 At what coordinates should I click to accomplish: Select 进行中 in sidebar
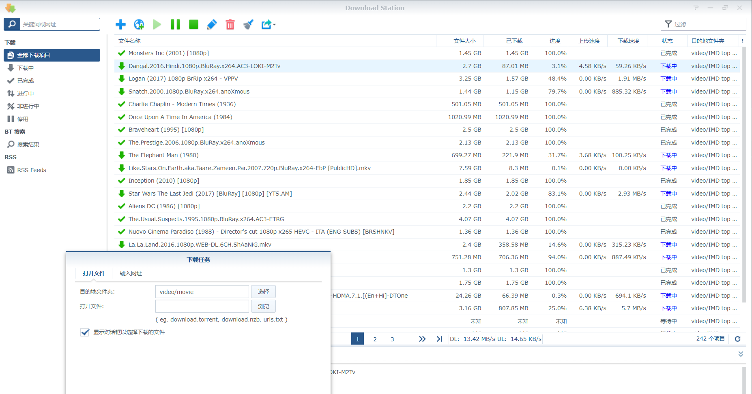coord(52,94)
